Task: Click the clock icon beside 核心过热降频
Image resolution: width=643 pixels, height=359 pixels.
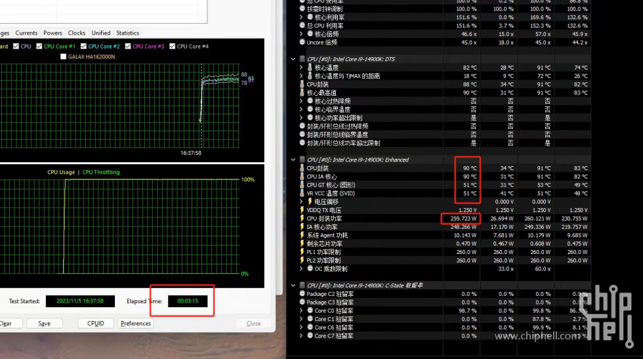Action: [x=310, y=101]
